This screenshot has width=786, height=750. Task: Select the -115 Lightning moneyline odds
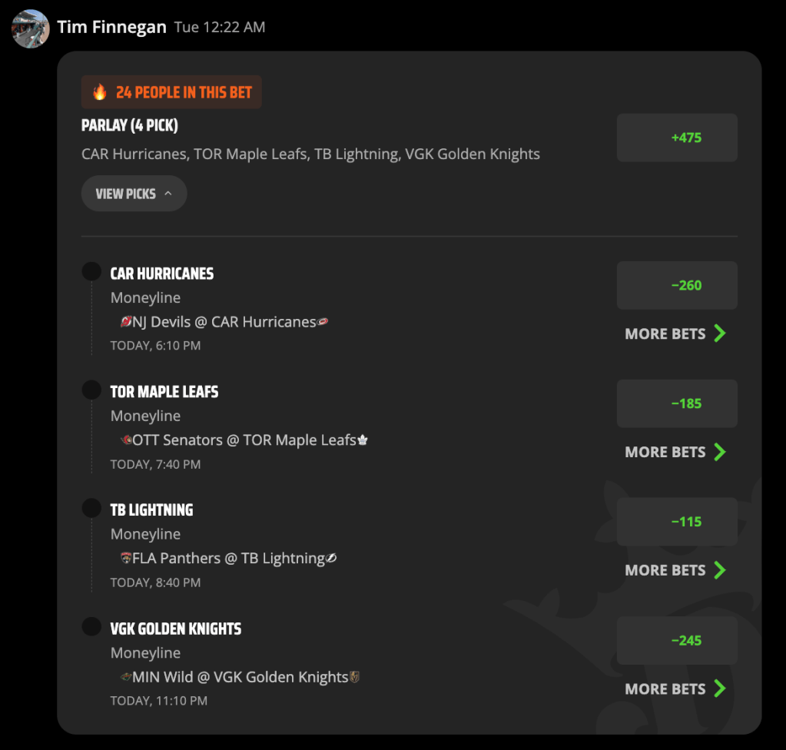tap(677, 522)
